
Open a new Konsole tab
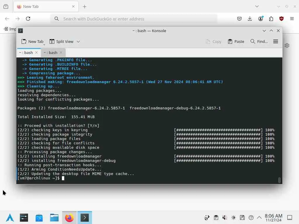[x=32, y=41]
